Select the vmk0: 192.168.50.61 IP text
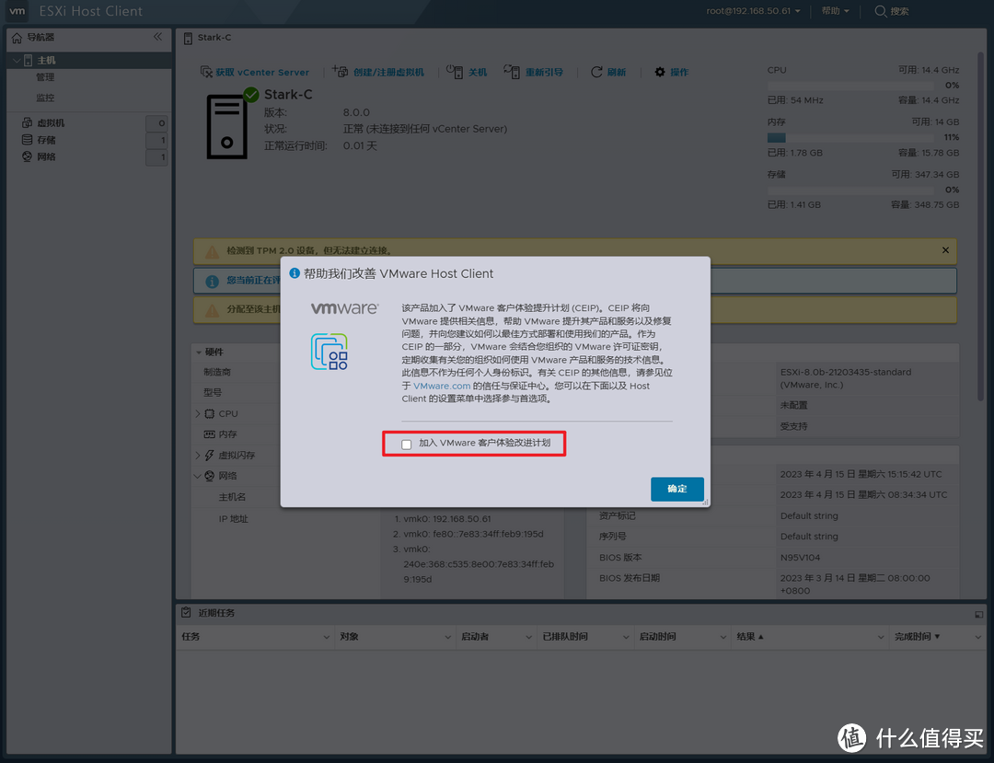Viewport: 994px width, 763px height. pos(447,518)
